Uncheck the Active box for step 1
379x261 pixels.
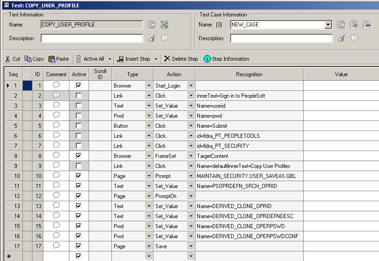(79, 85)
